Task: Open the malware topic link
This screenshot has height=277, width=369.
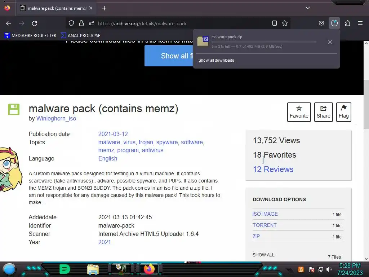Action: click(x=109, y=142)
